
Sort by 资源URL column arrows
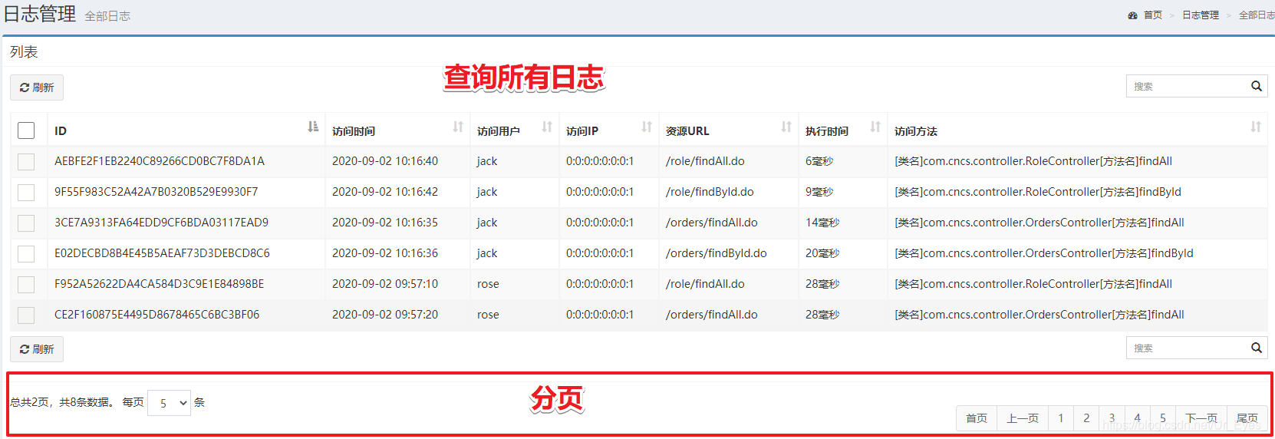coord(786,127)
